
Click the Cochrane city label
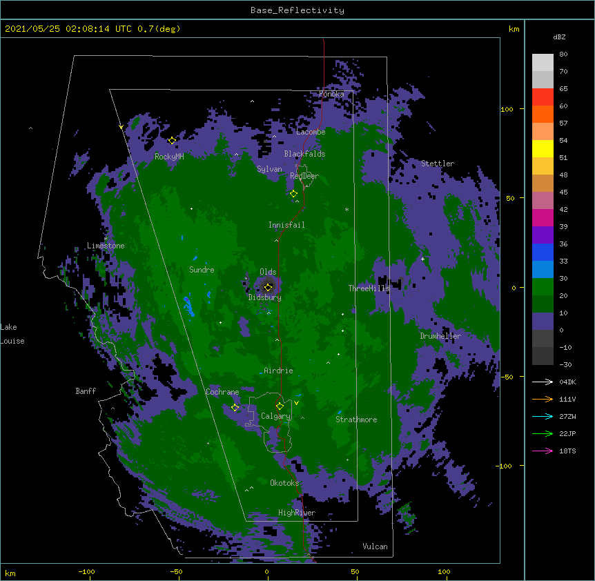click(x=222, y=392)
